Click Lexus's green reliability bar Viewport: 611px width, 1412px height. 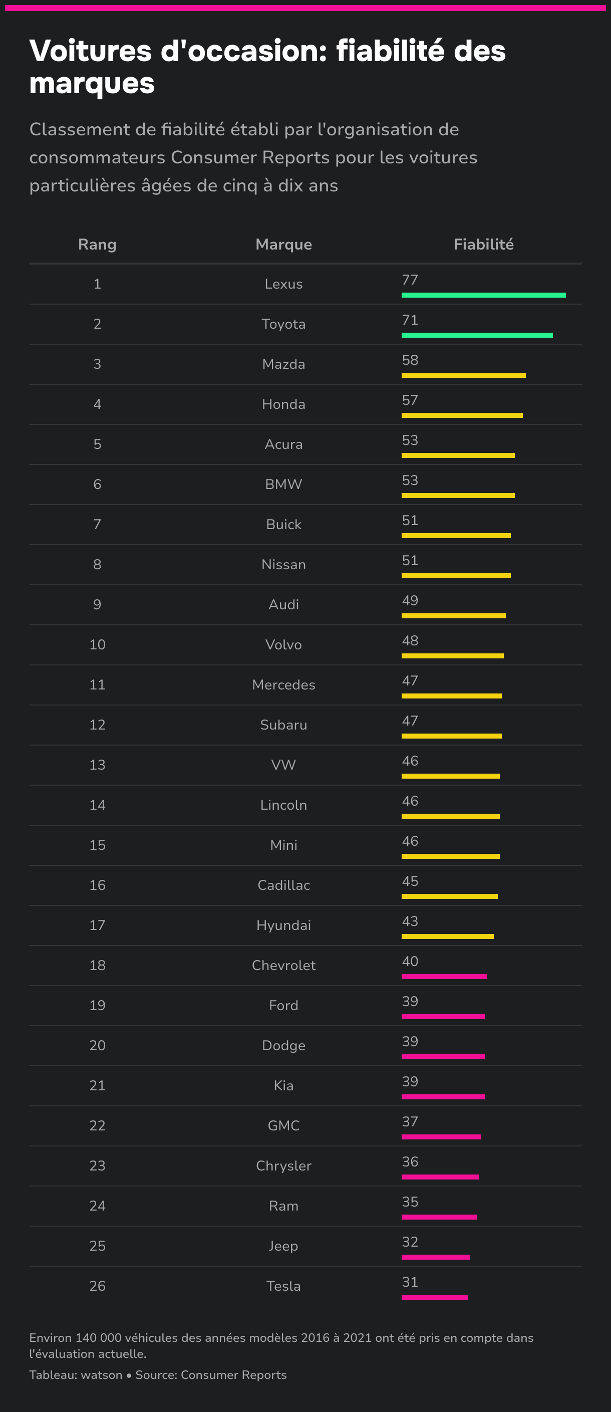coord(483,296)
